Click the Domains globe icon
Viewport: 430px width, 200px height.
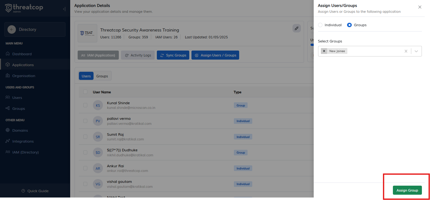pyautogui.click(x=8, y=130)
